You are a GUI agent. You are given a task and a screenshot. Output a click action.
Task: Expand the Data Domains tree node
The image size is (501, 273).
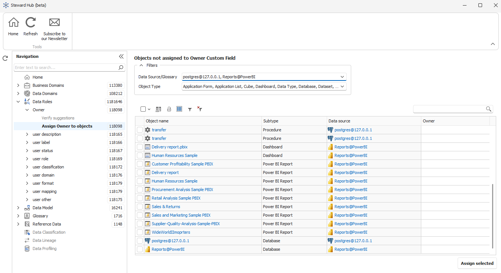click(x=18, y=93)
